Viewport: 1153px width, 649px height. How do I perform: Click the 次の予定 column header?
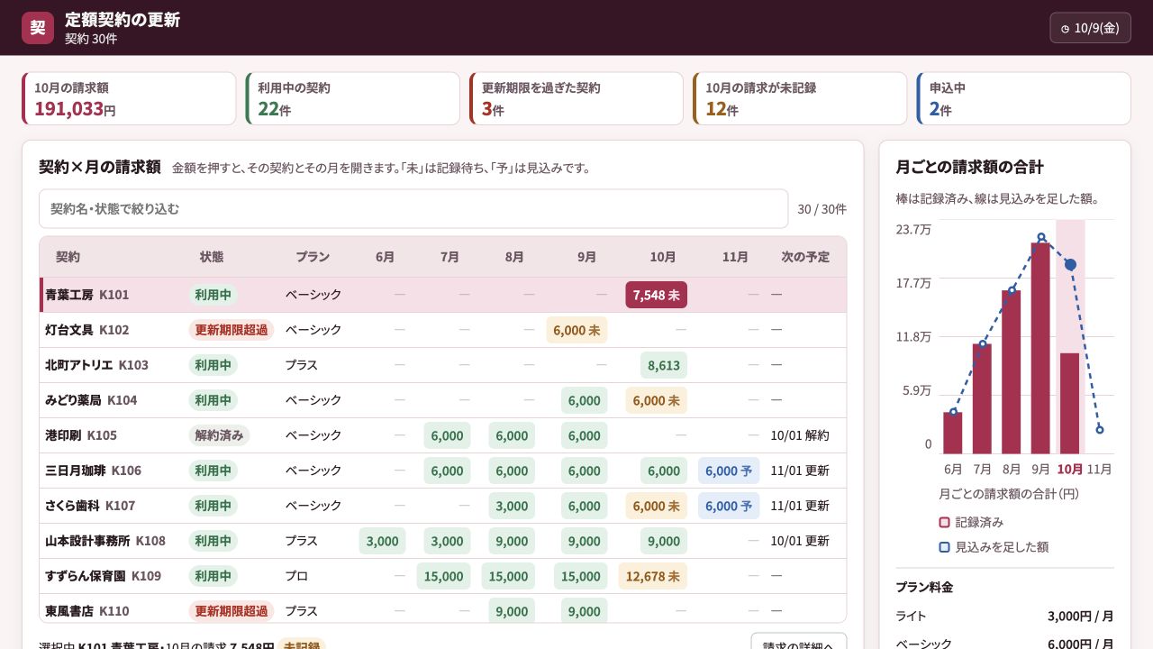(805, 257)
